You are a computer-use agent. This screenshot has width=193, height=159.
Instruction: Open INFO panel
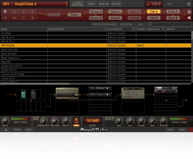(29, 130)
